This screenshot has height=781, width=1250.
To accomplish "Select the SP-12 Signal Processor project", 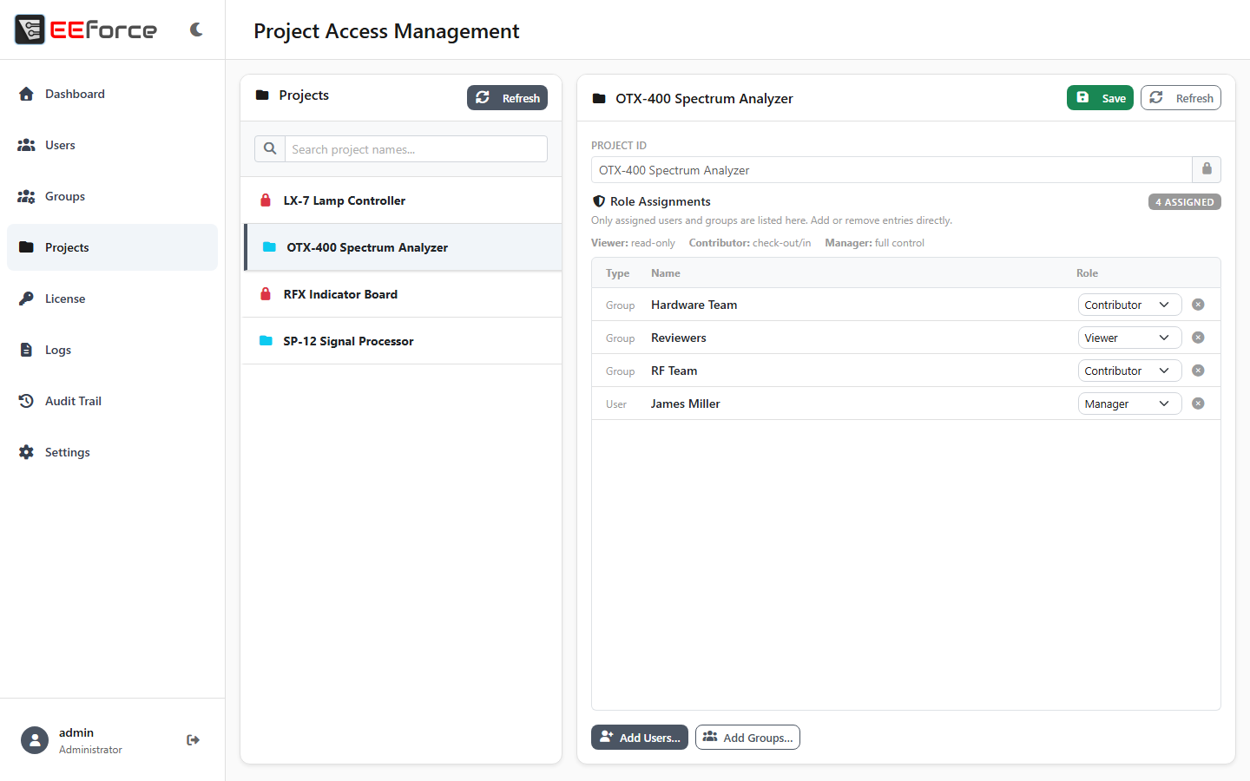I will (x=401, y=341).
